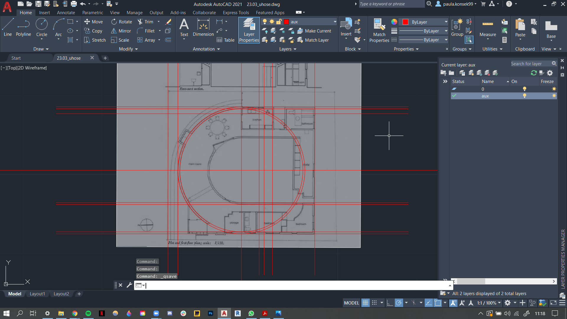
Task: Open the Home ribbon tab
Action: point(26,12)
